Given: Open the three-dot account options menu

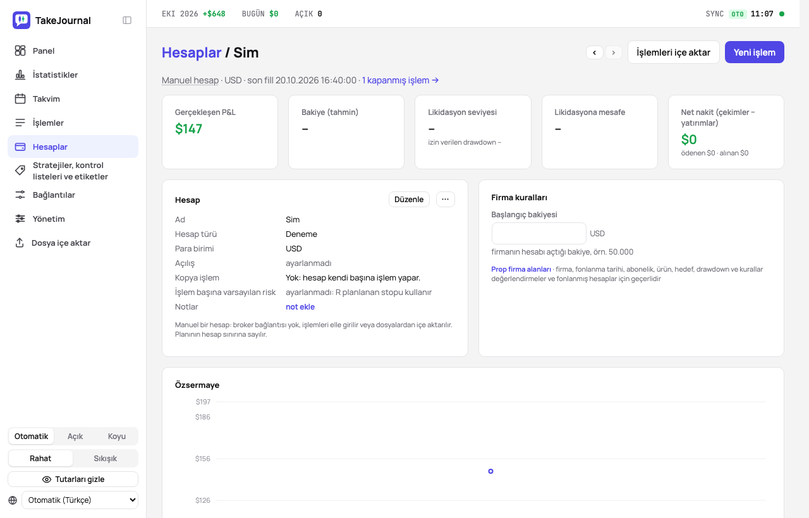Looking at the screenshot, I should pyautogui.click(x=445, y=199).
